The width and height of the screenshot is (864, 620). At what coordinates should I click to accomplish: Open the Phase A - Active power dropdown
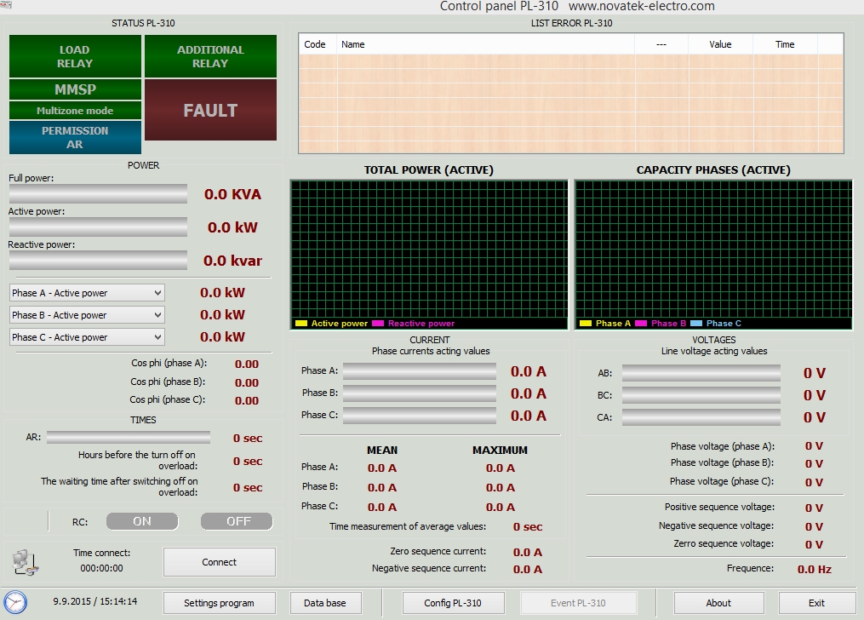87,293
